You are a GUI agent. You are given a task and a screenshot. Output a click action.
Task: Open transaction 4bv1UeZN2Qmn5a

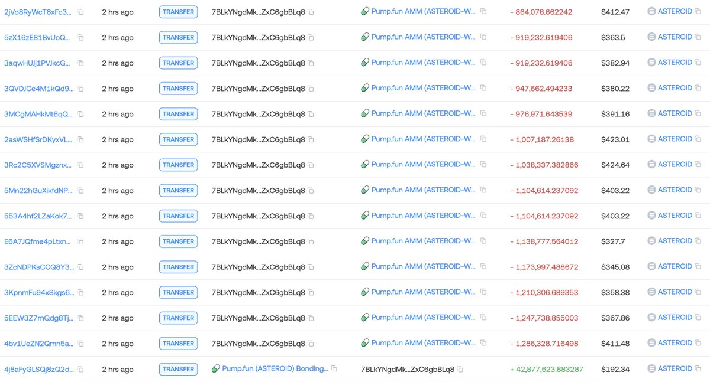[x=38, y=344]
